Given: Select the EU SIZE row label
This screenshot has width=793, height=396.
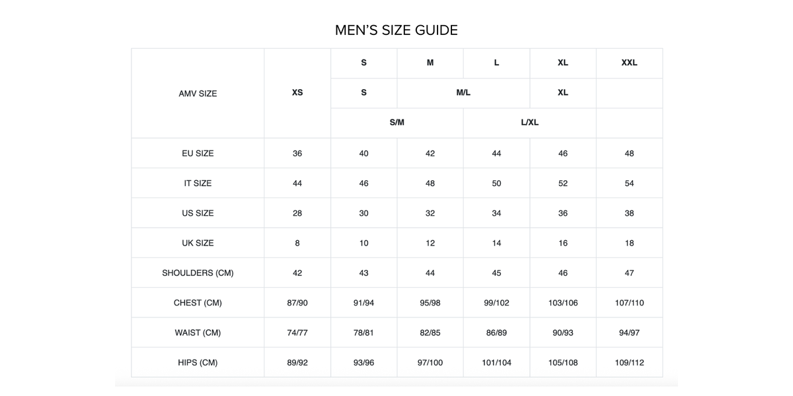Looking at the screenshot, I should pyautogui.click(x=198, y=153).
